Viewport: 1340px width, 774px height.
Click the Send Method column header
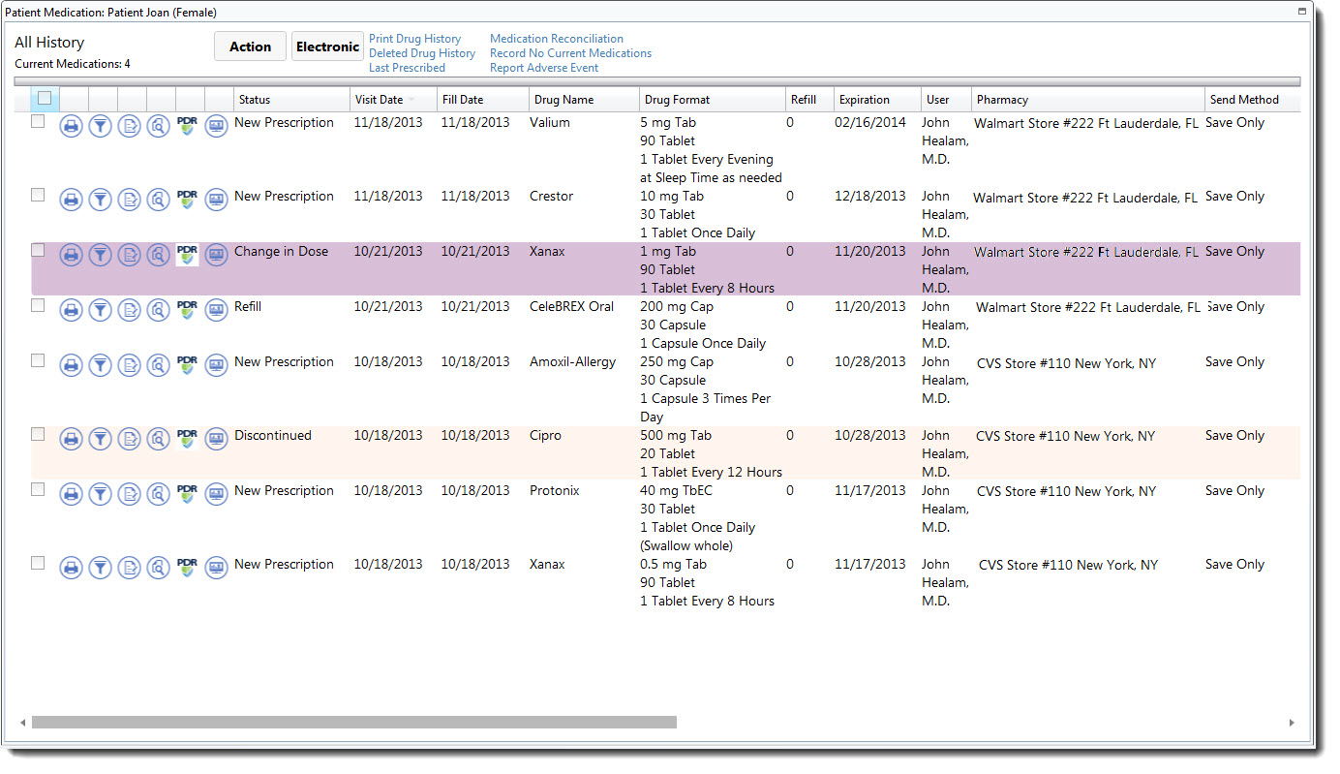tap(1253, 100)
